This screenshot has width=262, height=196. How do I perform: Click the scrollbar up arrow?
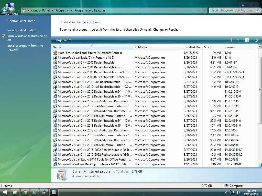coord(260,46)
